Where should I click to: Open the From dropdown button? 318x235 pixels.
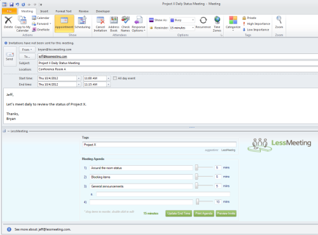27,50
